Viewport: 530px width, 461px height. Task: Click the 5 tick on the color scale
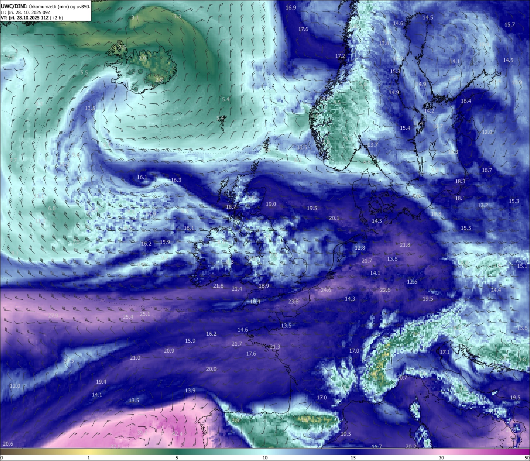pos(177,458)
